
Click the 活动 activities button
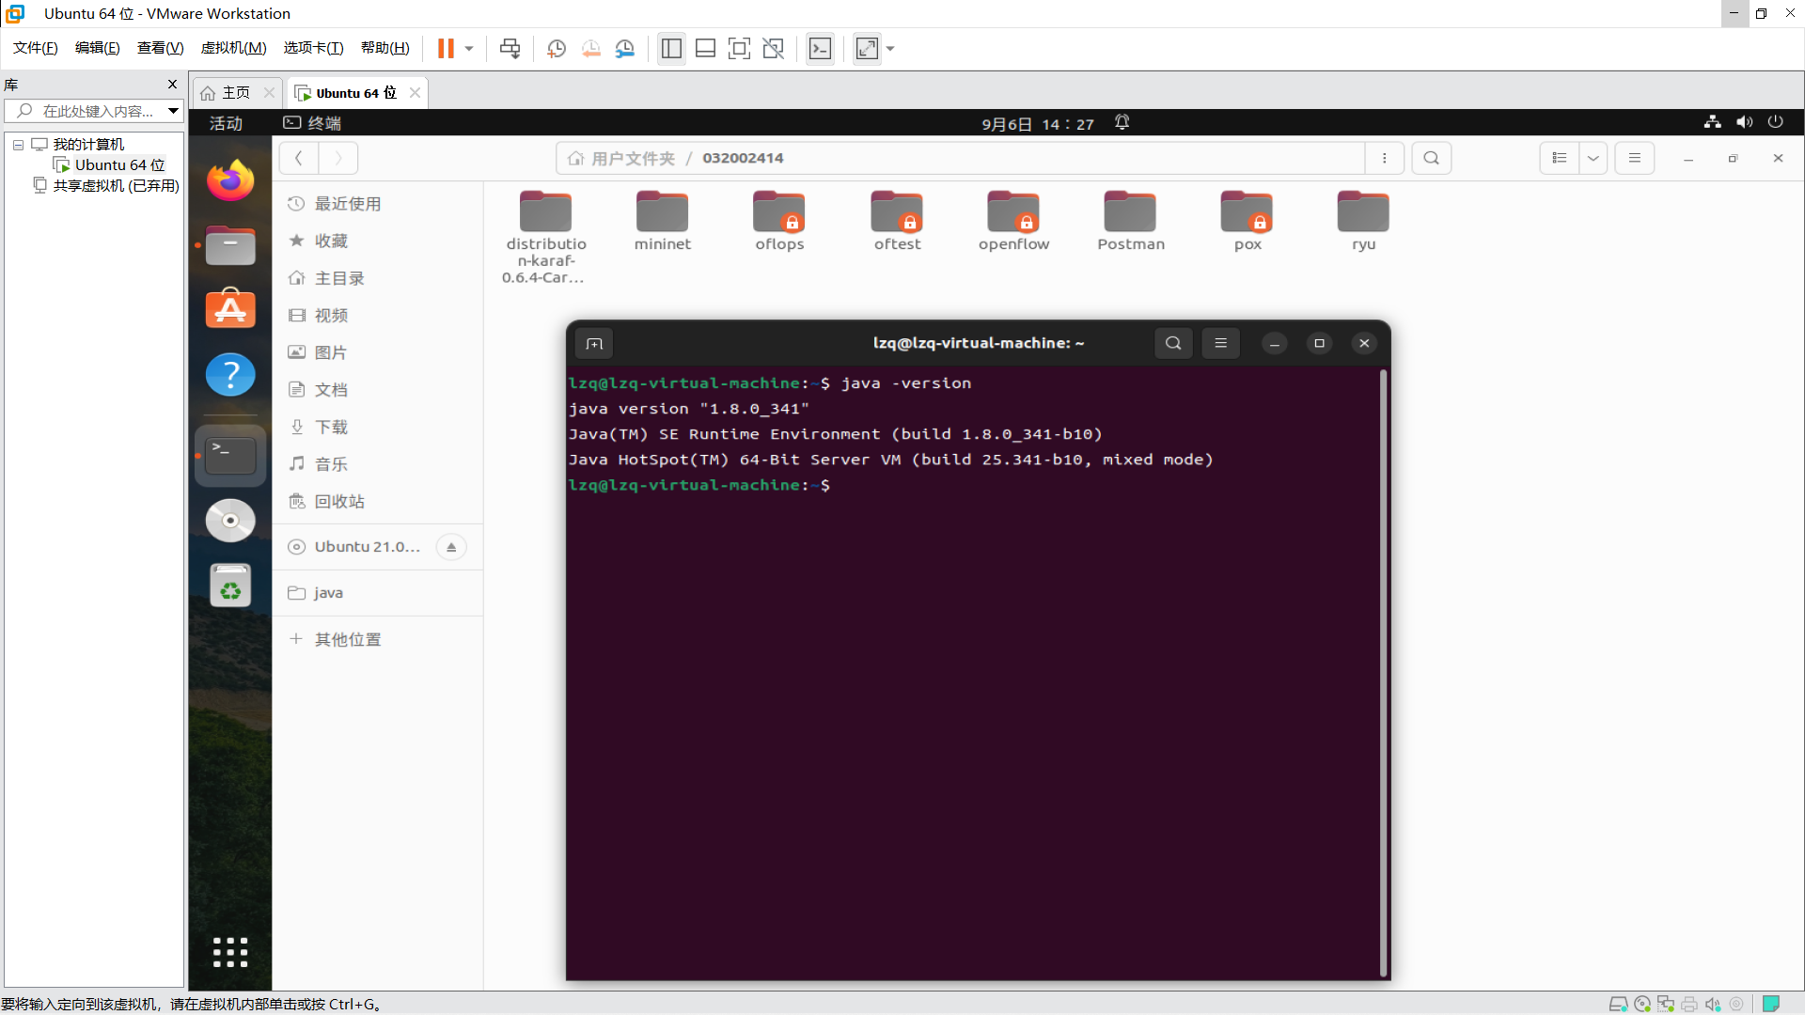[x=226, y=123]
